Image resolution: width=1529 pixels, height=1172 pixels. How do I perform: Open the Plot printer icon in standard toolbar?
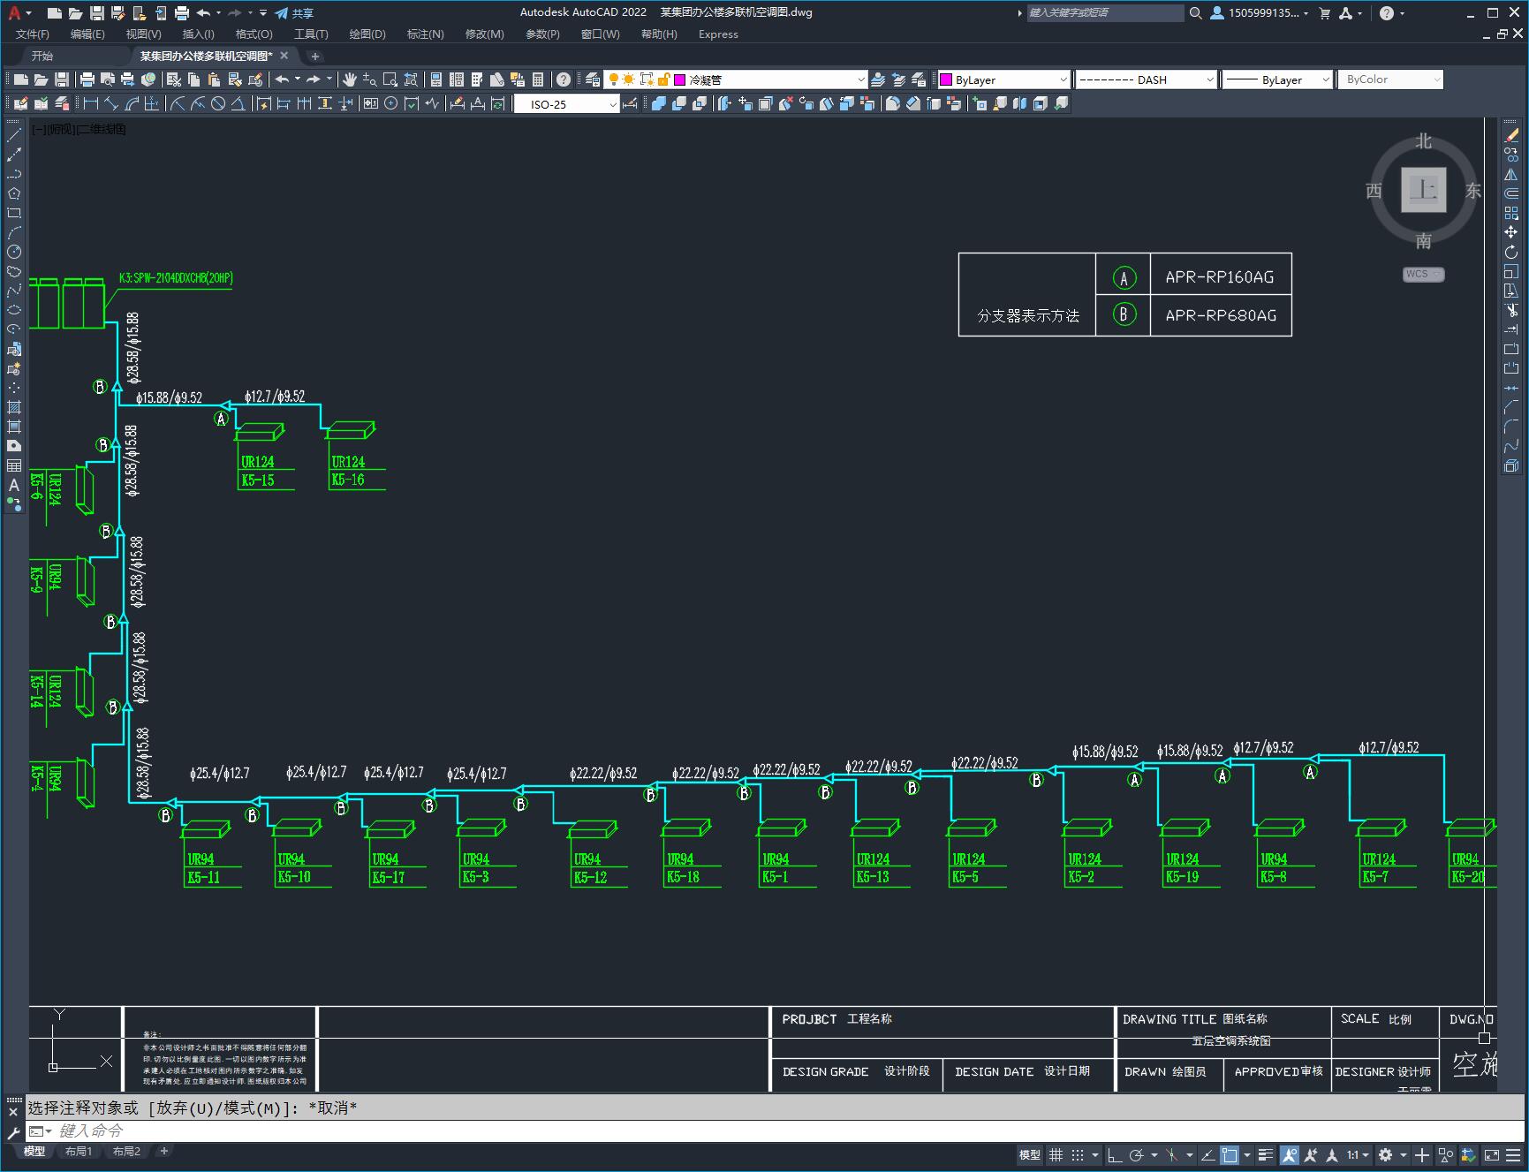click(x=87, y=79)
